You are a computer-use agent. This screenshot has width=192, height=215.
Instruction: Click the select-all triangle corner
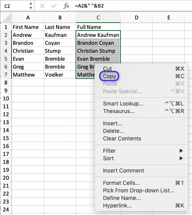(x=7, y=18)
